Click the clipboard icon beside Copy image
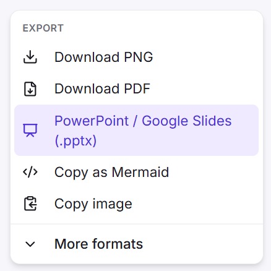The width and height of the screenshot is (271, 271). (30, 204)
